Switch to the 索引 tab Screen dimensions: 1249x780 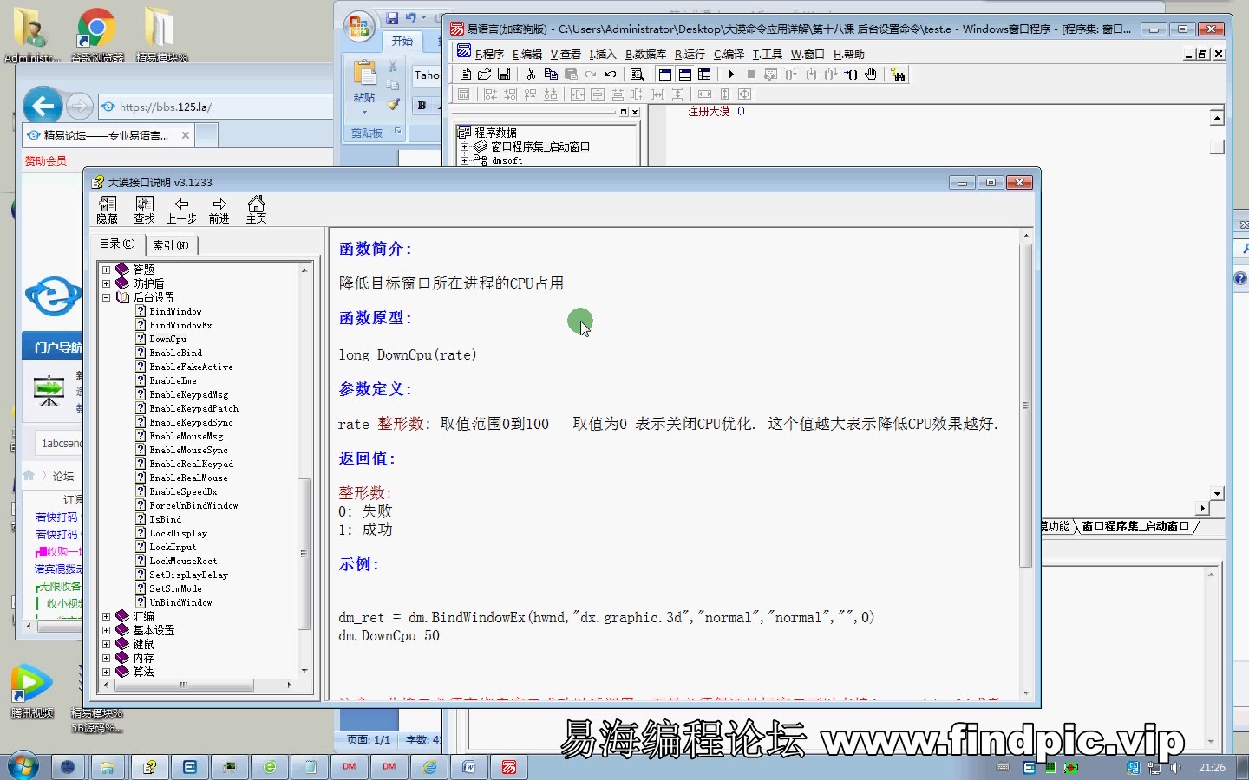pyautogui.click(x=171, y=245)
